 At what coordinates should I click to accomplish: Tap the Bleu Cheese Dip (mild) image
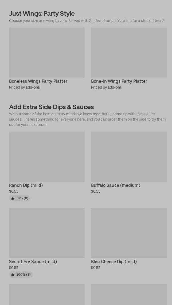(x=129, y=233)
